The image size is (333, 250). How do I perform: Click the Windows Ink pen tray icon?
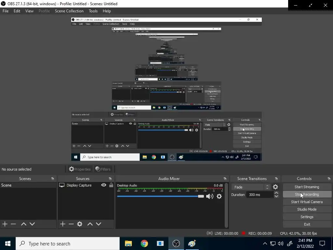pos(290,243)
